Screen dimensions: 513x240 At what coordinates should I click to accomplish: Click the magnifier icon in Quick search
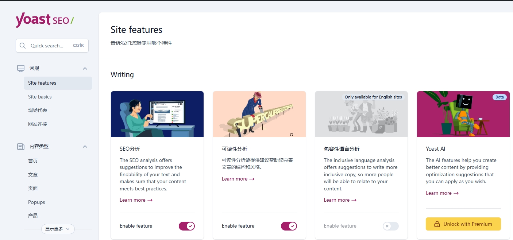coord(23,46)
